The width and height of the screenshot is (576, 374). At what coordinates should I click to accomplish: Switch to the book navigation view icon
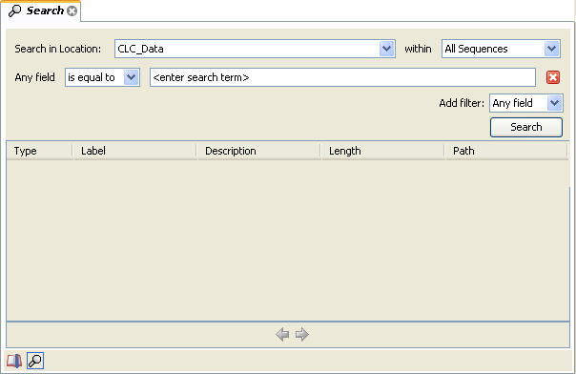click(x=14, y=361)
